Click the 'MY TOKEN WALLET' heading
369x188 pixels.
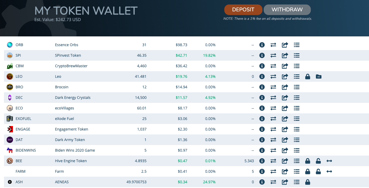[86, 11]
